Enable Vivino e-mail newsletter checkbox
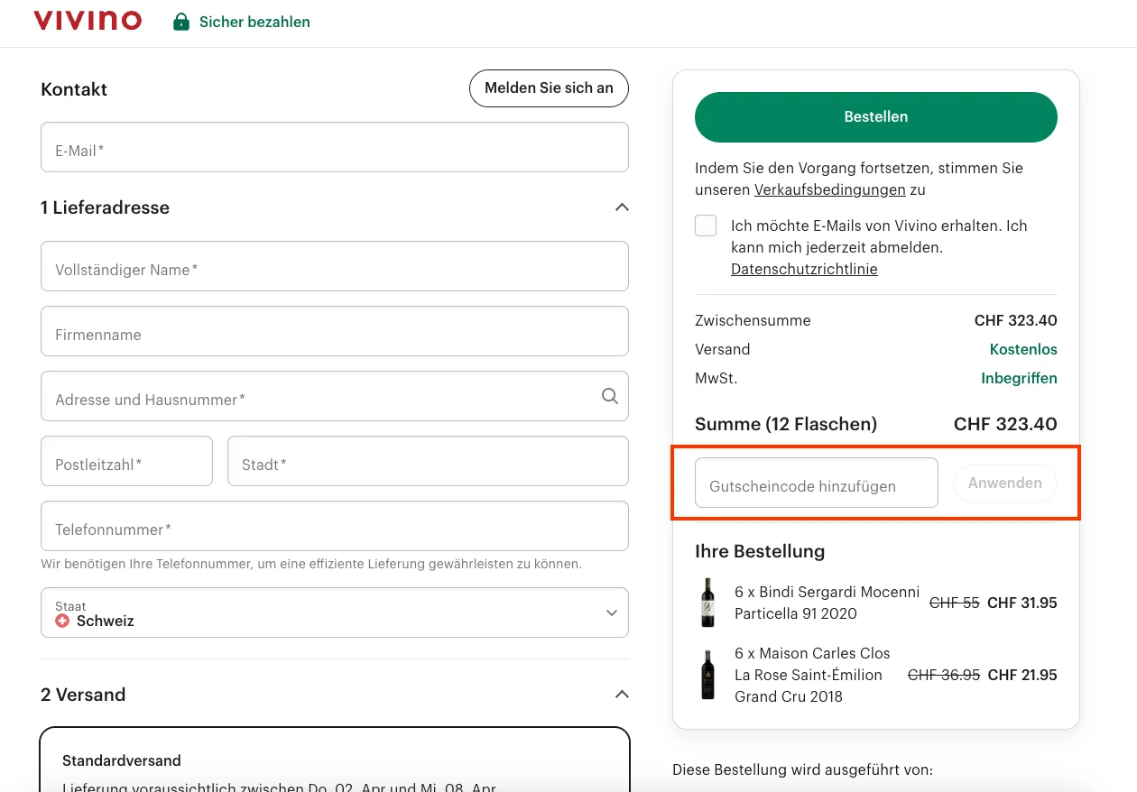 706,226
